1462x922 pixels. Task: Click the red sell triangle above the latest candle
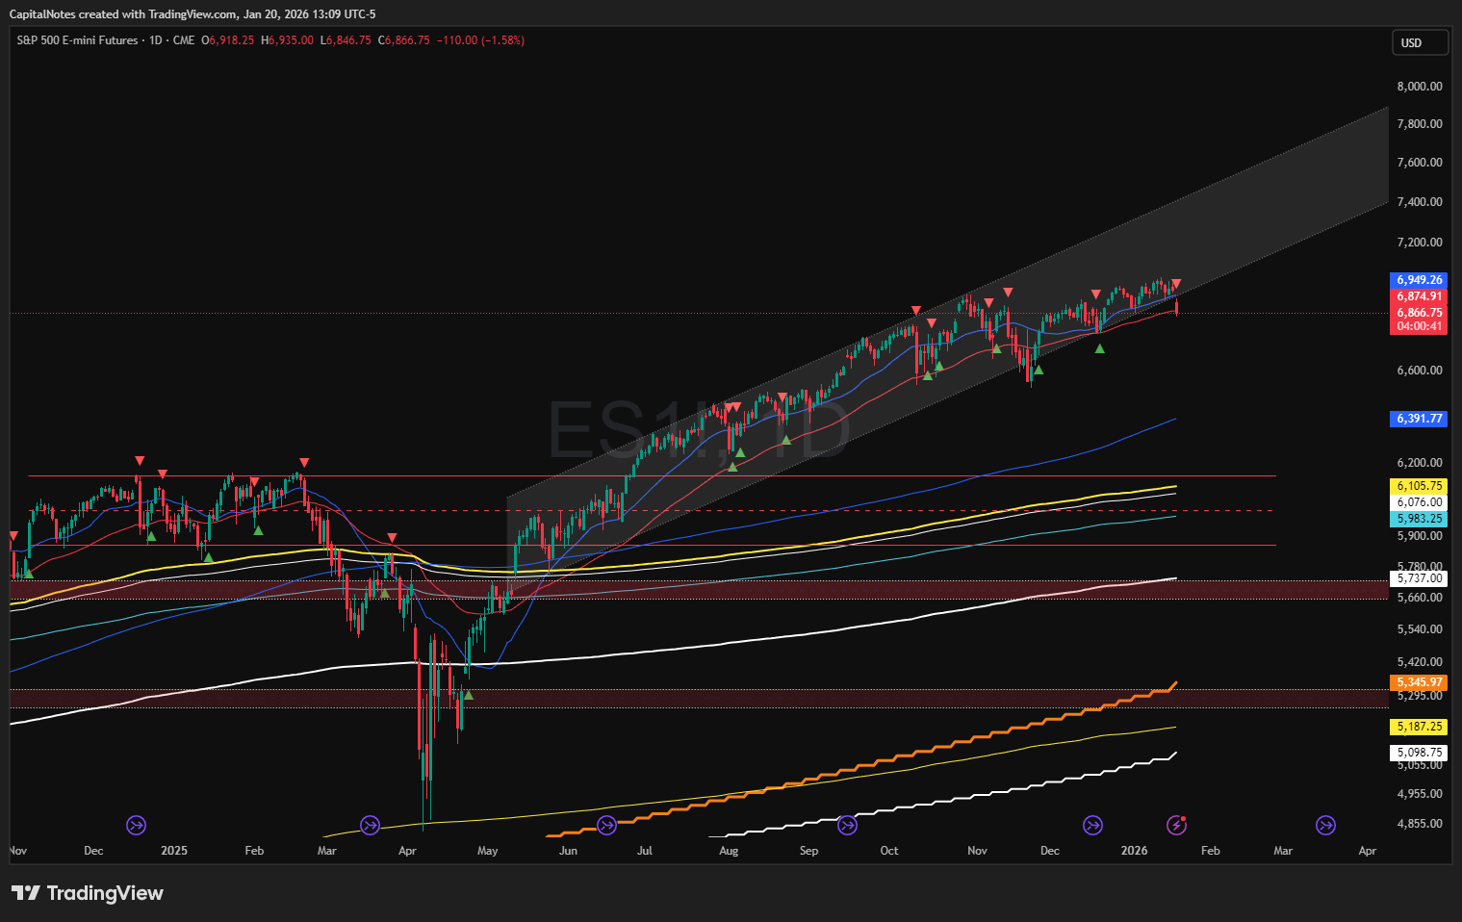(x=1175, y=284)
